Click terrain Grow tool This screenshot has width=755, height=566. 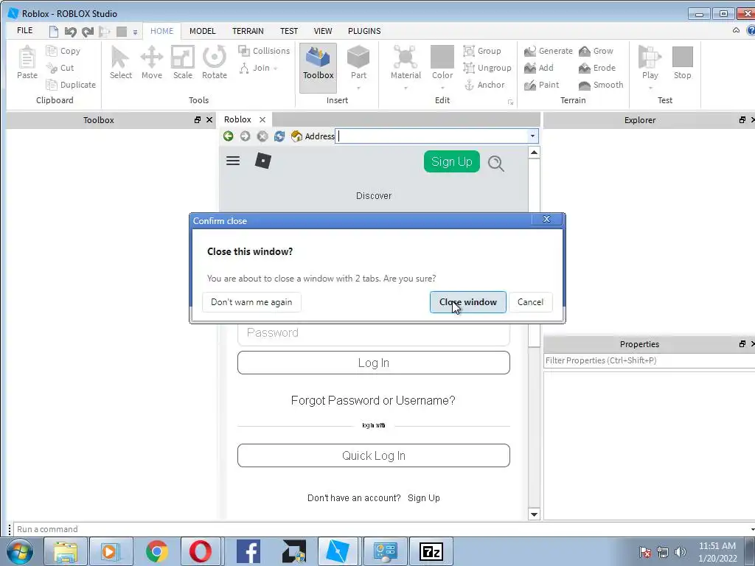coord(596,51)
